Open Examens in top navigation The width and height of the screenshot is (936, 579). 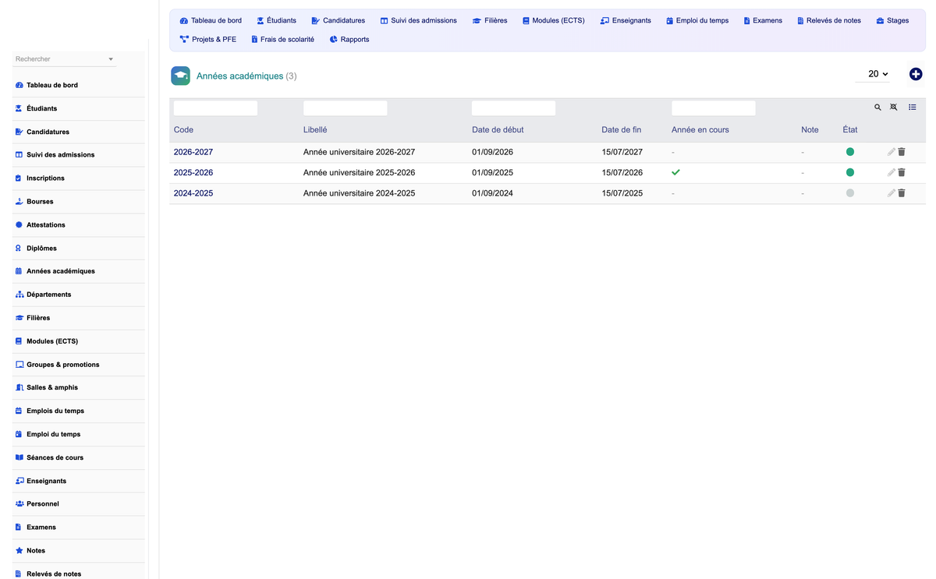click(763, 20)
